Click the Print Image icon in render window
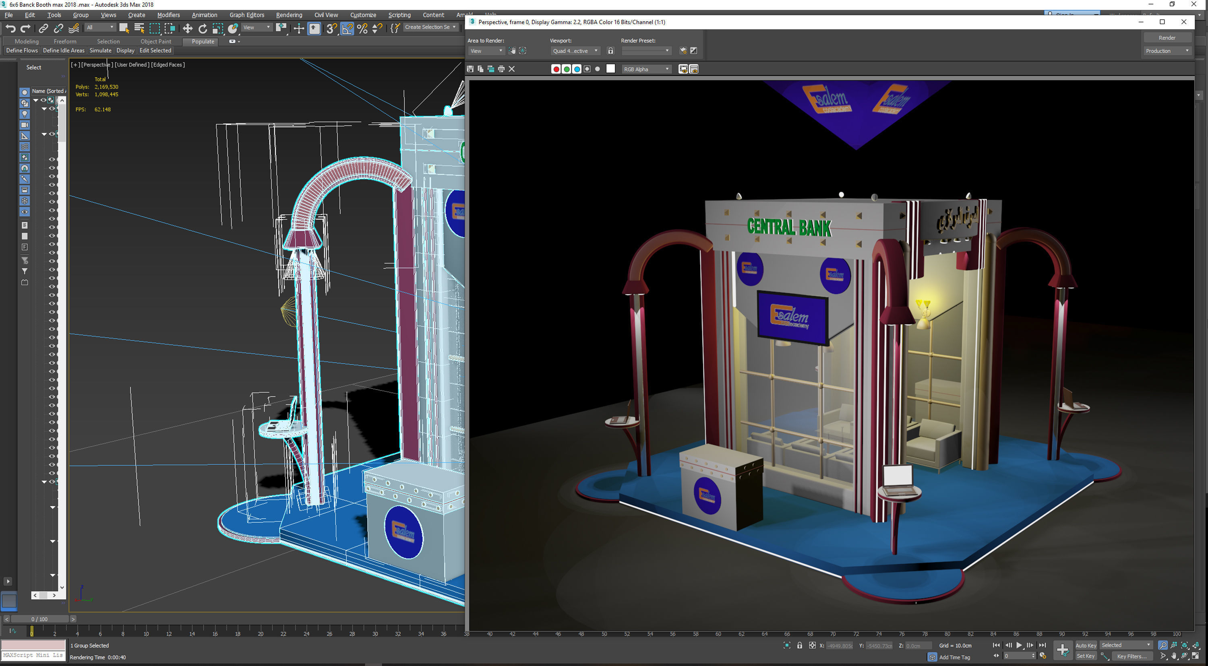The height and width of the screenshot is (666, 1208). (x=501, y=69)
